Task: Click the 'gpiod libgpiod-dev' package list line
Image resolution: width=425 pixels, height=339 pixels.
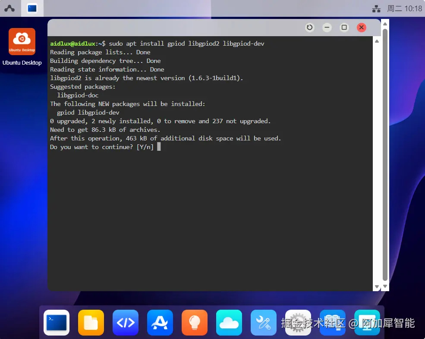Action: [x=88, y=112]
